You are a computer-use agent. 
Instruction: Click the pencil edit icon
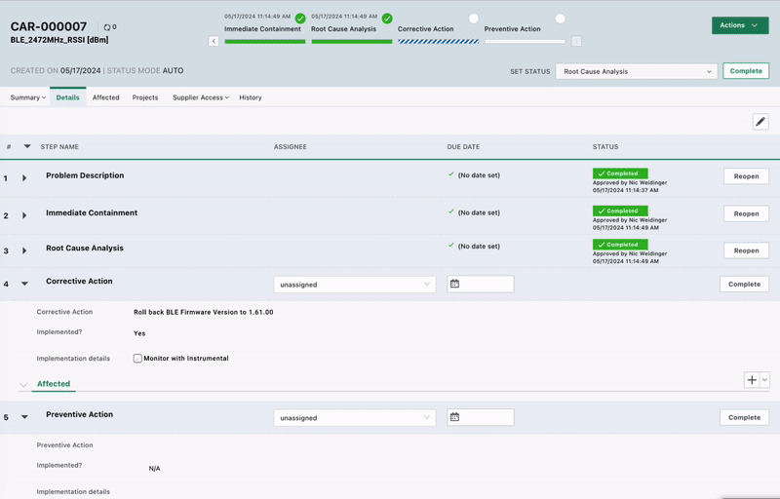760,122
